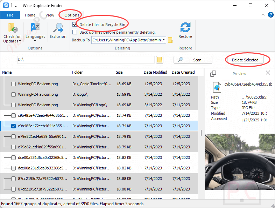
Task: Uncheck the selected c9b485e472eeb file
Action: point(14,126)
